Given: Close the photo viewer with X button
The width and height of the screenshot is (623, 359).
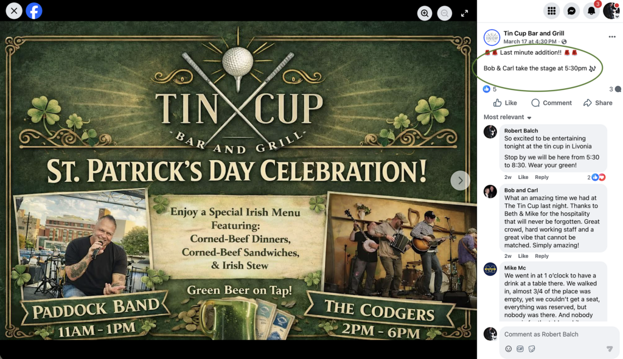Looking at the screenshot, I should click(x=13, y=11).
